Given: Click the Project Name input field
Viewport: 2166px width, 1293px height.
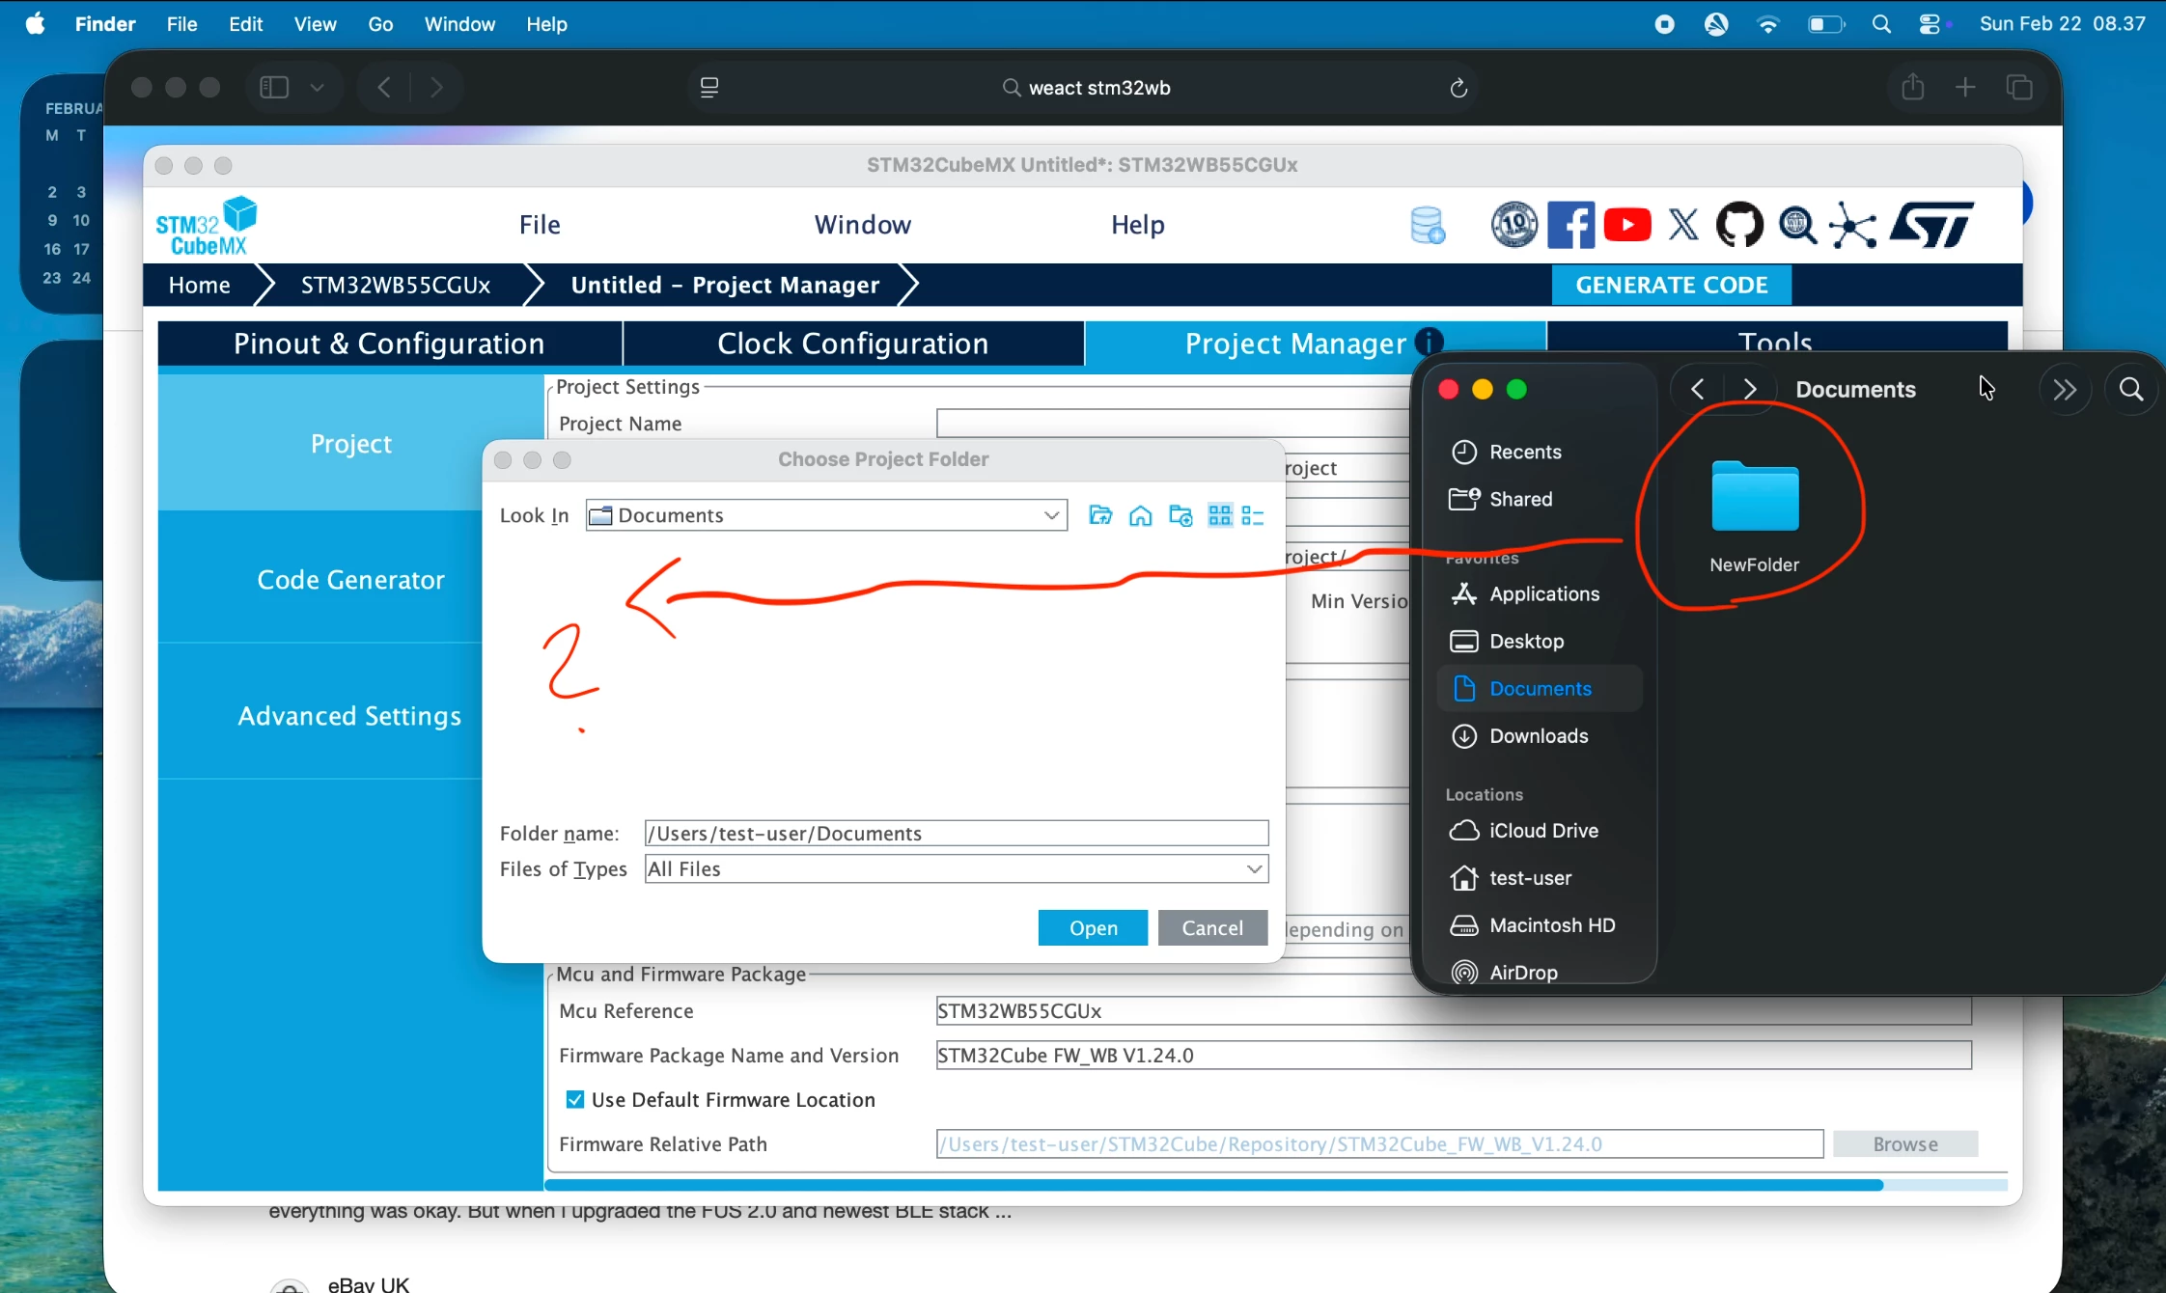Looking at the screenshot, I should click(x=1173, y=423).
